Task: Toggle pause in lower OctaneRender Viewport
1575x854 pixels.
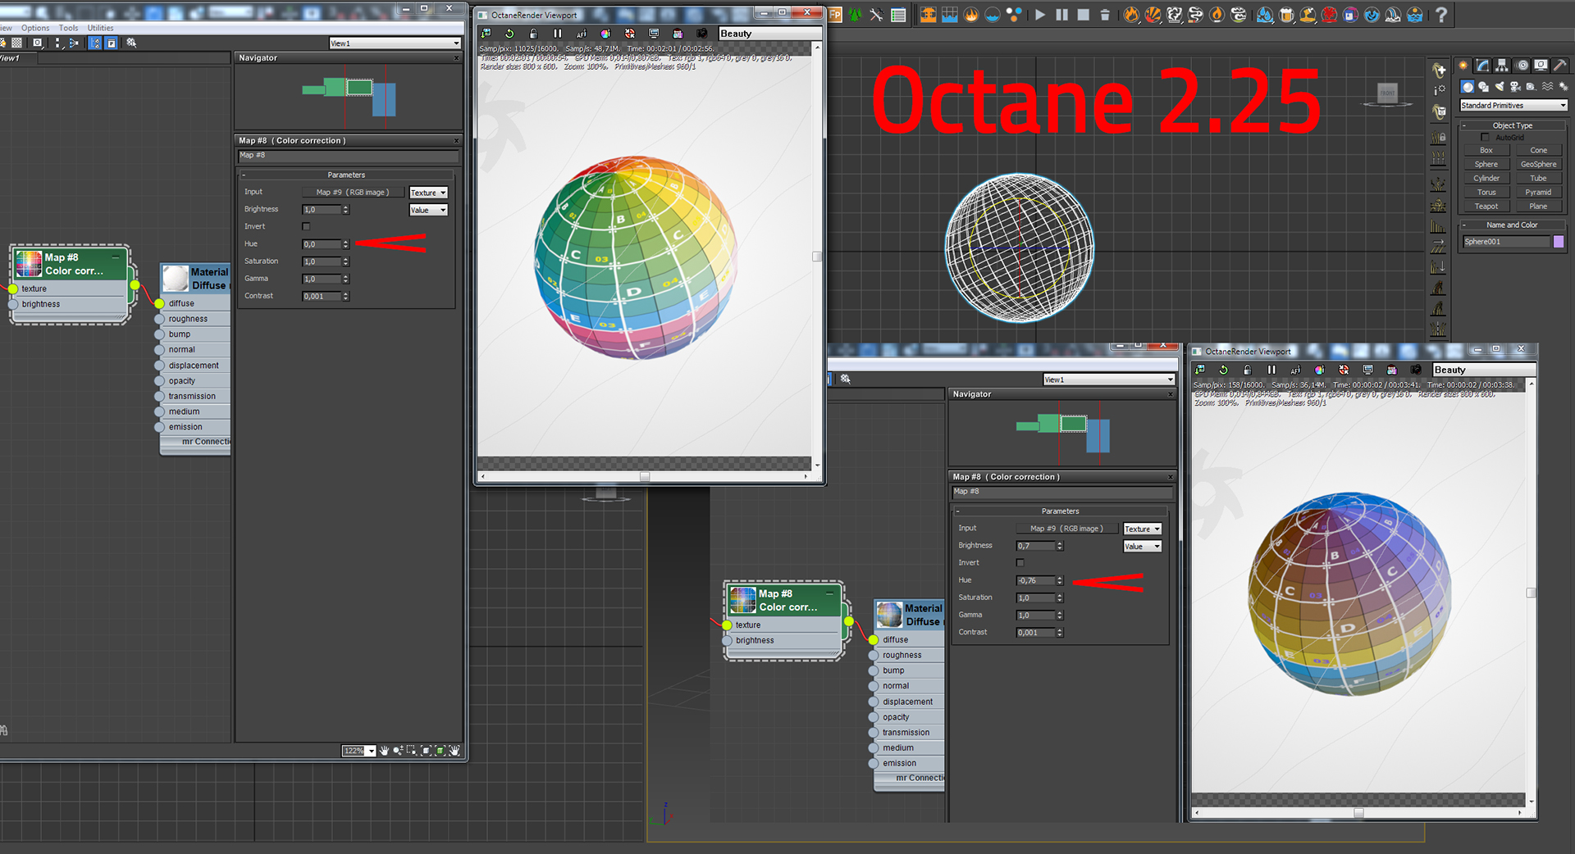Action: coord(1271,370)
